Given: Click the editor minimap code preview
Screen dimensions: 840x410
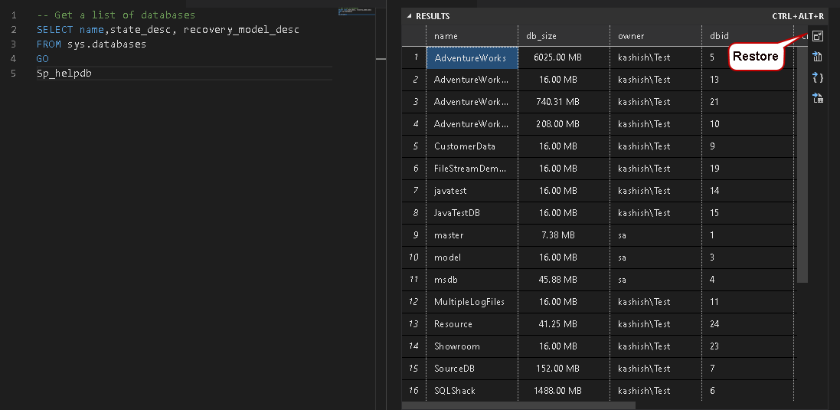Looking at the screenshot, I should click(356, 11).
